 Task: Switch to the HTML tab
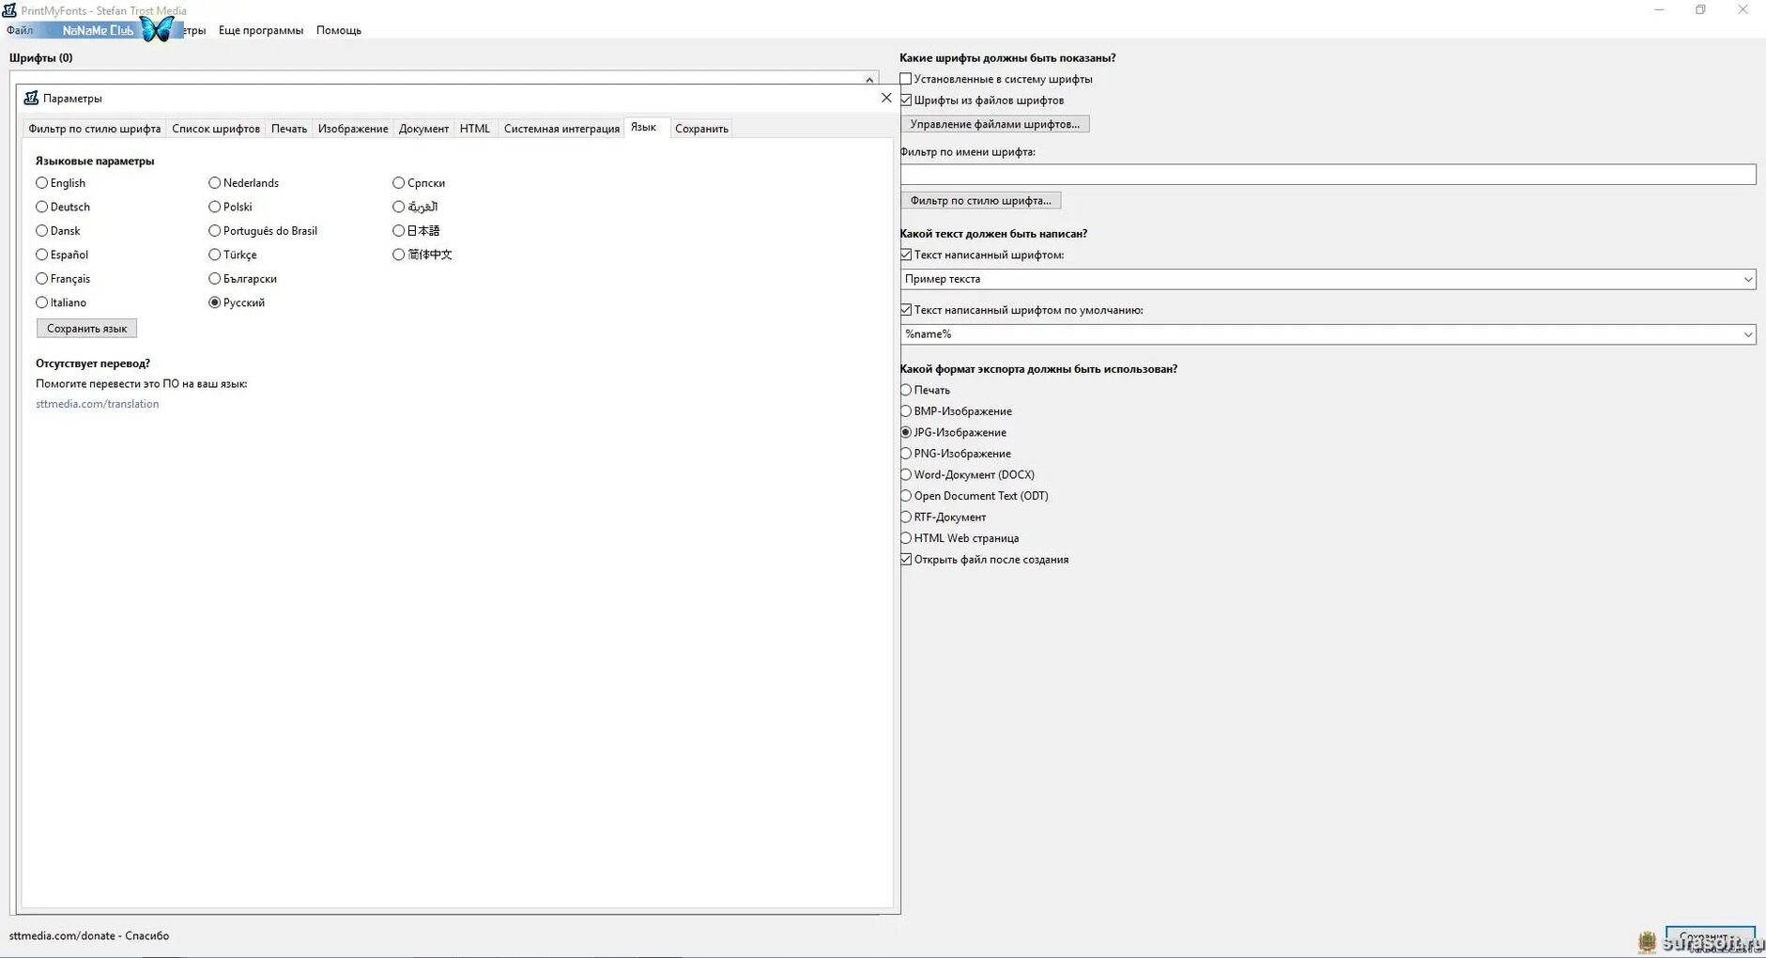click(x=475, y=129)
